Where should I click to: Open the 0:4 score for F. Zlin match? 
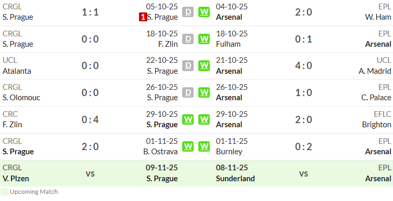tap(90, 119)
